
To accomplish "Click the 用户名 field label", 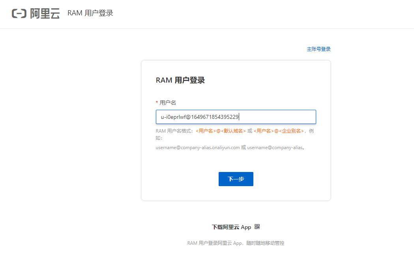I will coord(168,103).
